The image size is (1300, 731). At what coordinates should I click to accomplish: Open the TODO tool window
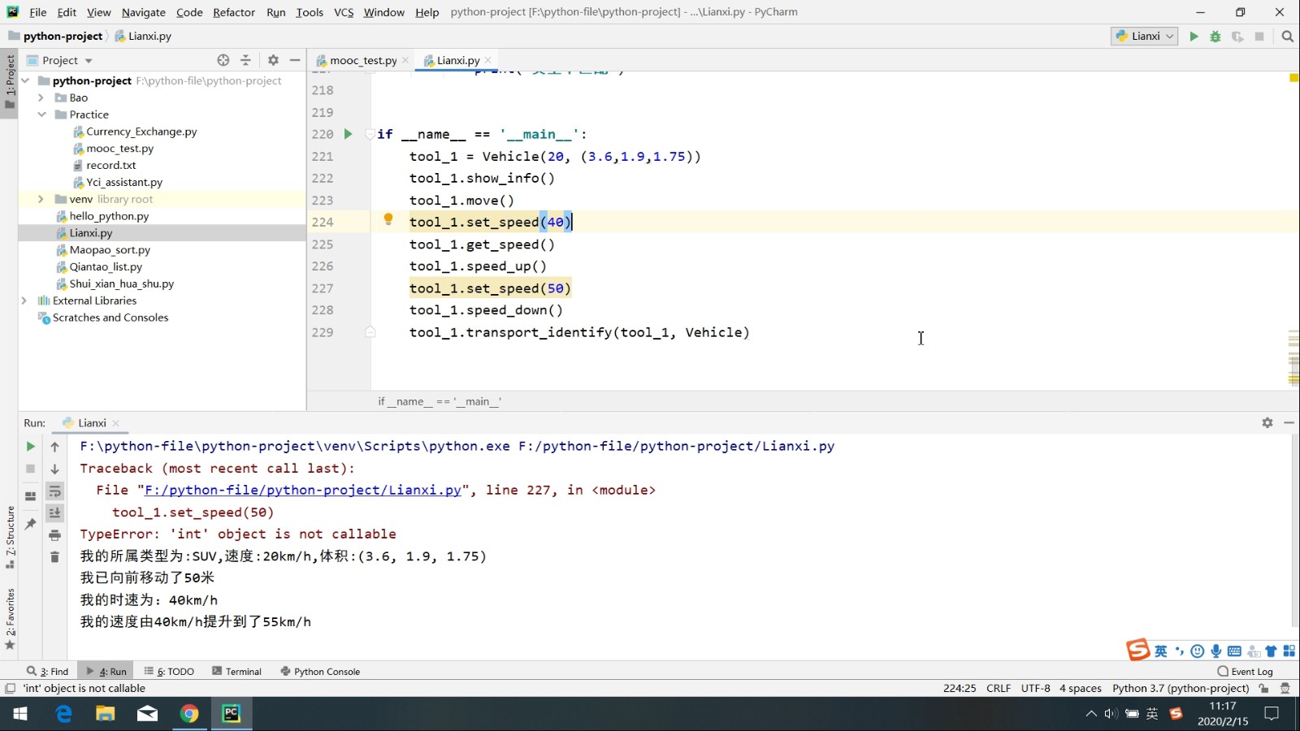click(169, 672)
